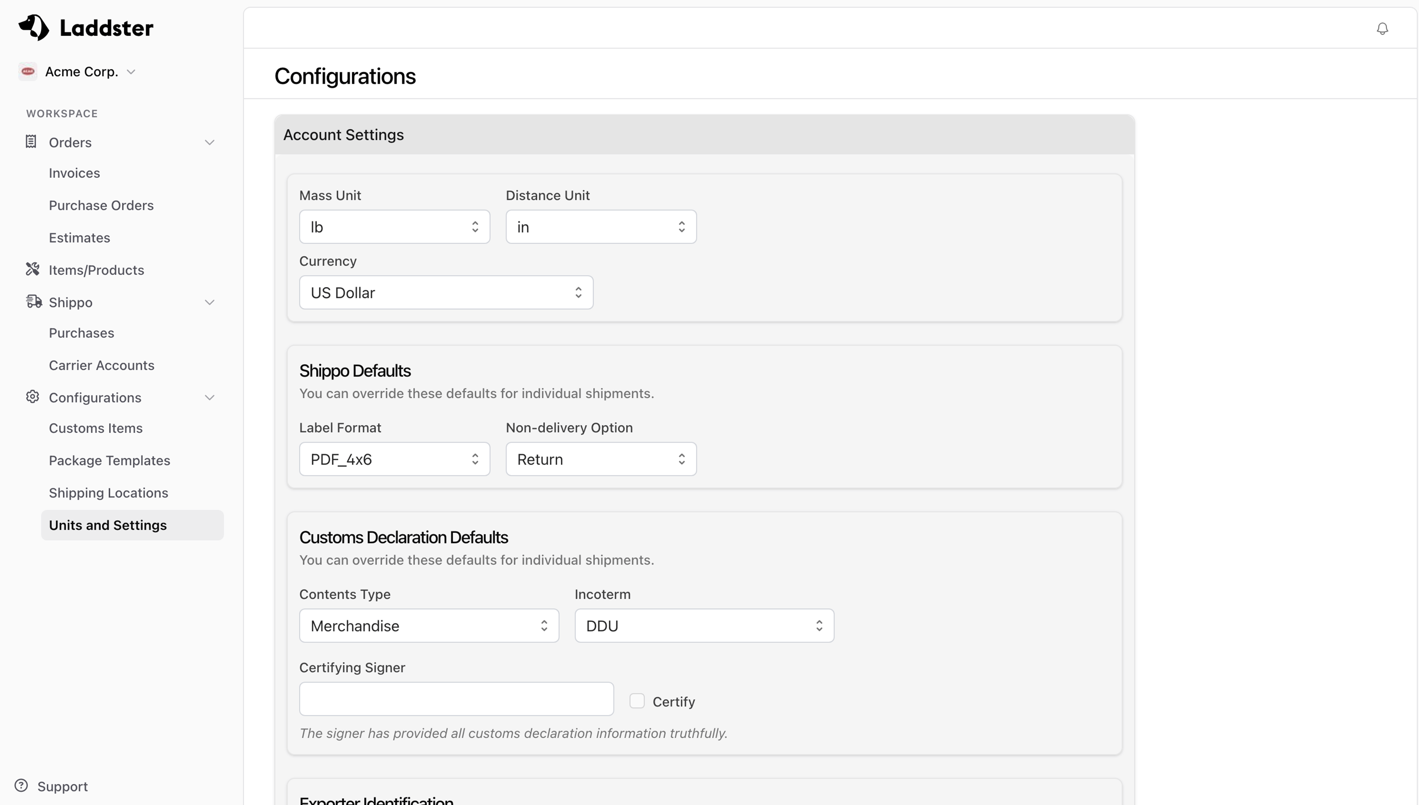
Task: Collapse the Shippo section chevron
Action: tap(210, 302)
